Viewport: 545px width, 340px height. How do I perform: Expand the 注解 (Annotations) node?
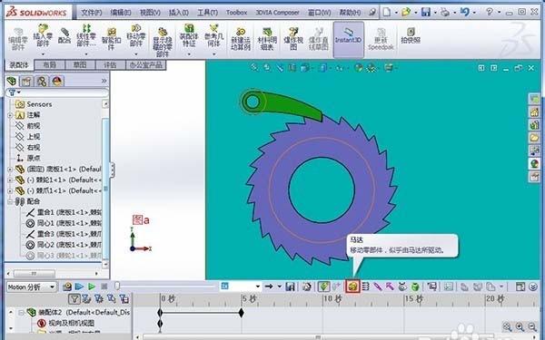coord(10,115)
